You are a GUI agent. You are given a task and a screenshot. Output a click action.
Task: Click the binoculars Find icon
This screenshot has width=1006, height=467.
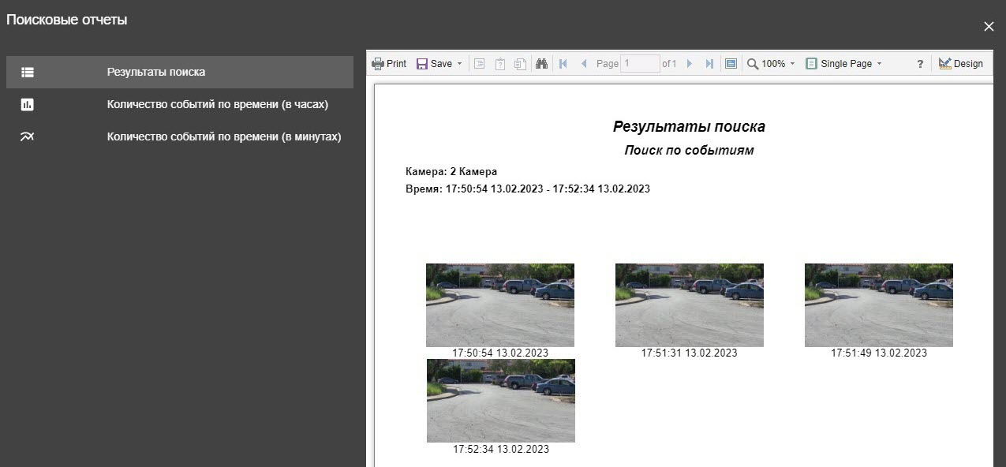(x=541, y=64)
